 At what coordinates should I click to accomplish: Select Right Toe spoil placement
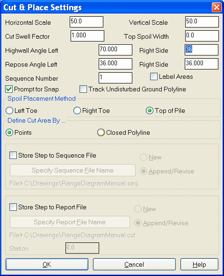pyautogui.click(x=77, y=110)
